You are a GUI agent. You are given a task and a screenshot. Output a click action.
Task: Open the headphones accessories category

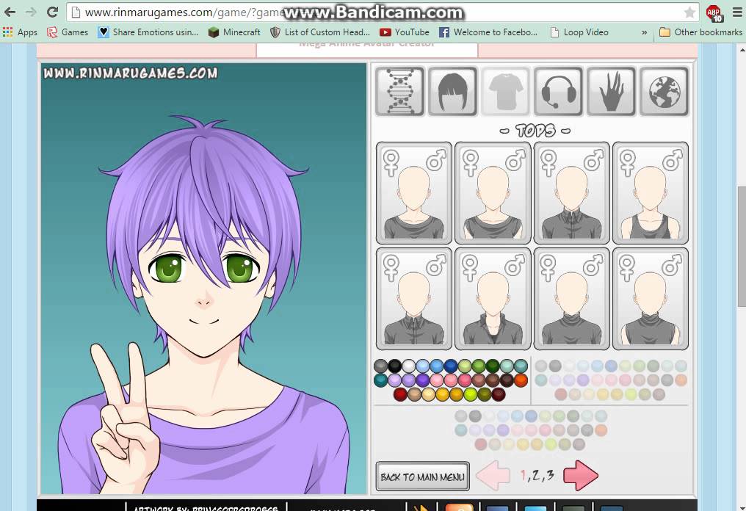tap(558, 91)
